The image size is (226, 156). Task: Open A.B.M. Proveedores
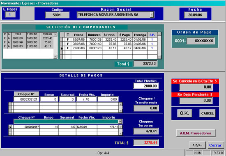click(x=196, y=133)
